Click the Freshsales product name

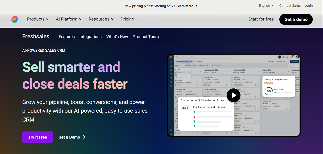[36, 37]
